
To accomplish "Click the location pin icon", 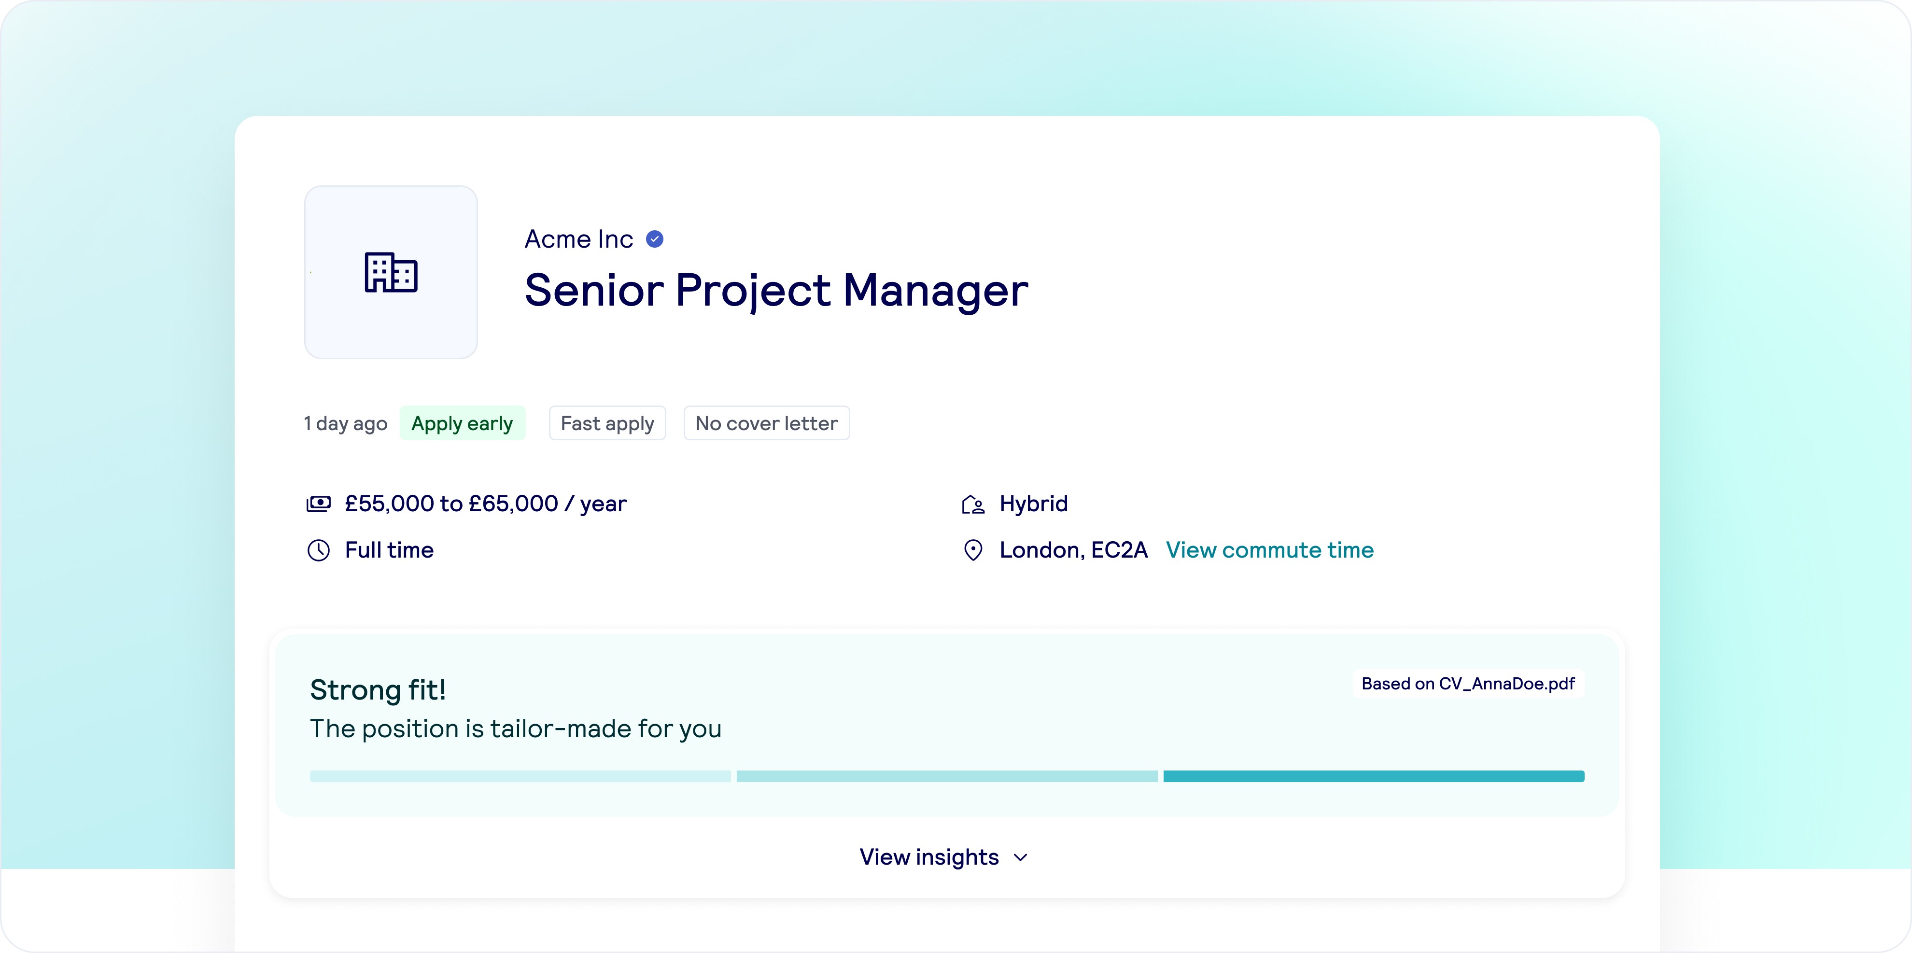I will pyautogui.click(x=972, y=551).
